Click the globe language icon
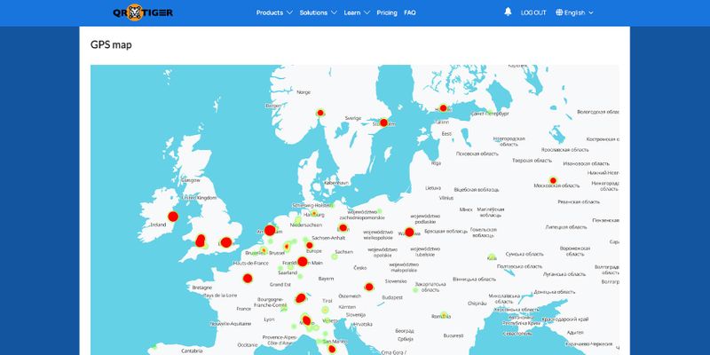 point(559,12)
